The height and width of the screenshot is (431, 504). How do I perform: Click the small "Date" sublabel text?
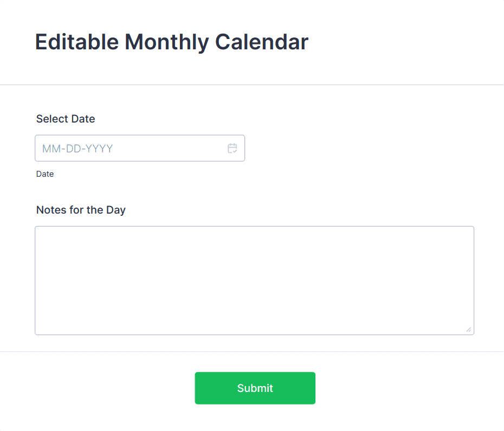click(x=45, y=174)
